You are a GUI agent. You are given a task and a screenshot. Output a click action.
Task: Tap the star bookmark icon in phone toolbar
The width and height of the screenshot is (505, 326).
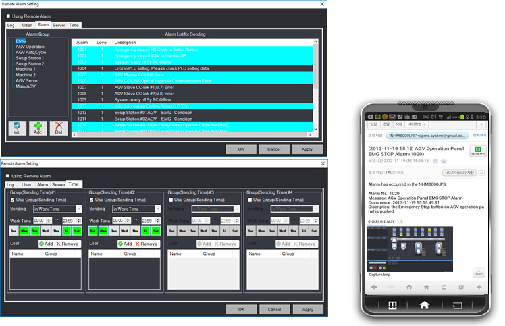click(x=426, y=287)
